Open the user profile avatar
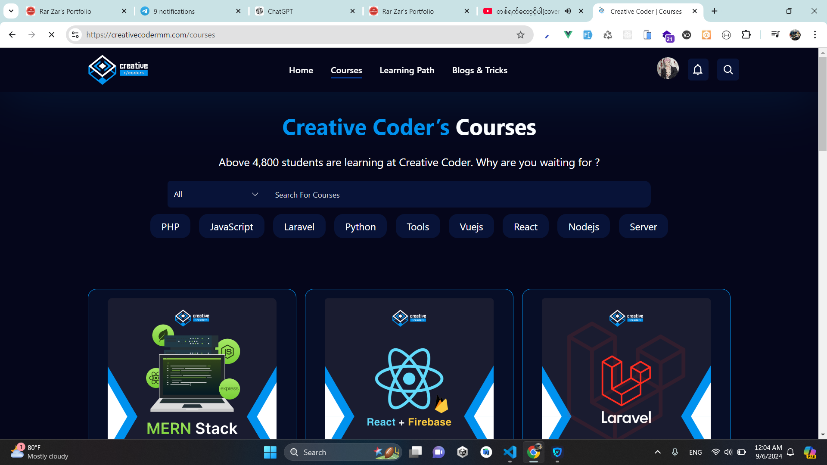This screenshot has width=827, height=465. click(668, 68)
